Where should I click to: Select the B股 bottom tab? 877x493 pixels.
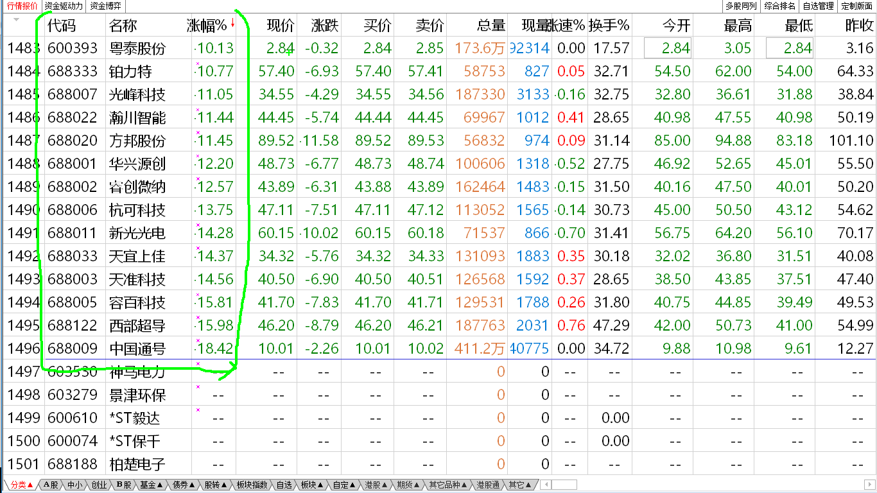pos(123,485)
